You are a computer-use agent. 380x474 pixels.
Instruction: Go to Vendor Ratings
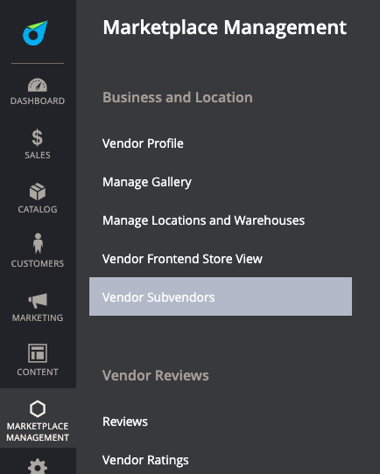pos(145,460)
